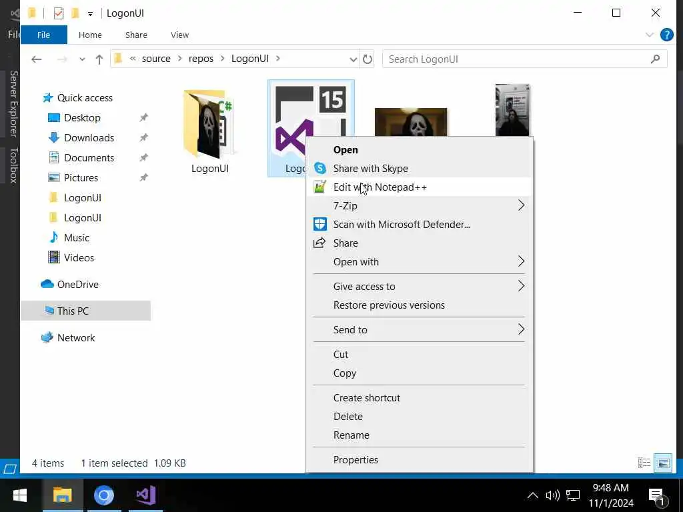Open the Explorer help question mark

(x=666, y=35)
